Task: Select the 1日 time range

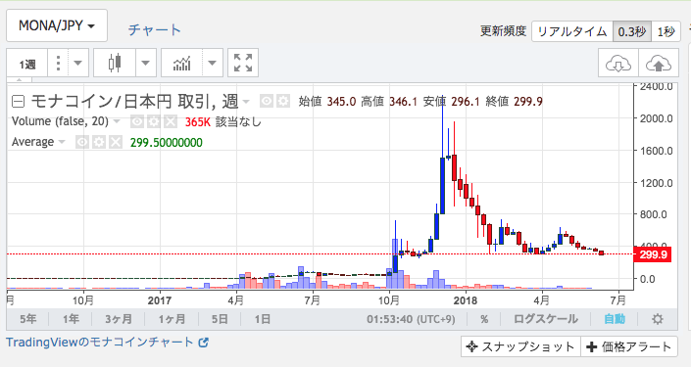Action: (x=263, y=319)
